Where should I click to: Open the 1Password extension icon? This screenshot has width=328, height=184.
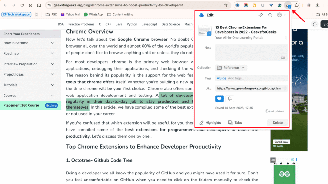coord(237,5)
